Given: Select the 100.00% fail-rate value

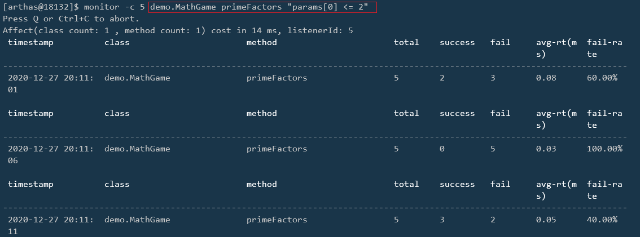Looking at the screenshot, I should [604, 149].
